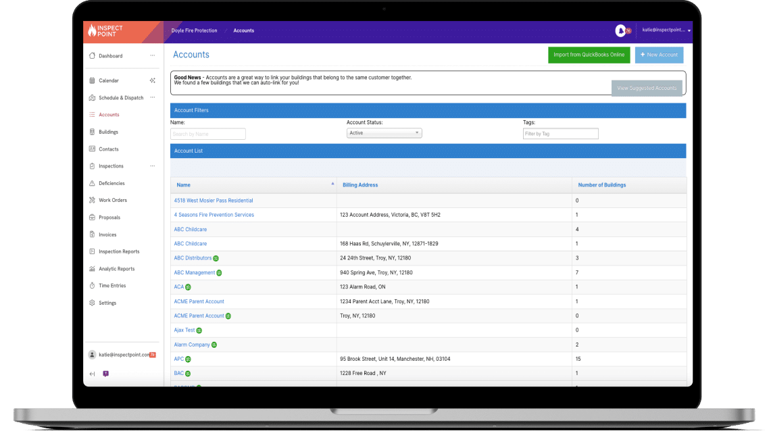Click the Time Entries stopwatch icon
This screenshot has height=431, width=769.
pos(92,286)
